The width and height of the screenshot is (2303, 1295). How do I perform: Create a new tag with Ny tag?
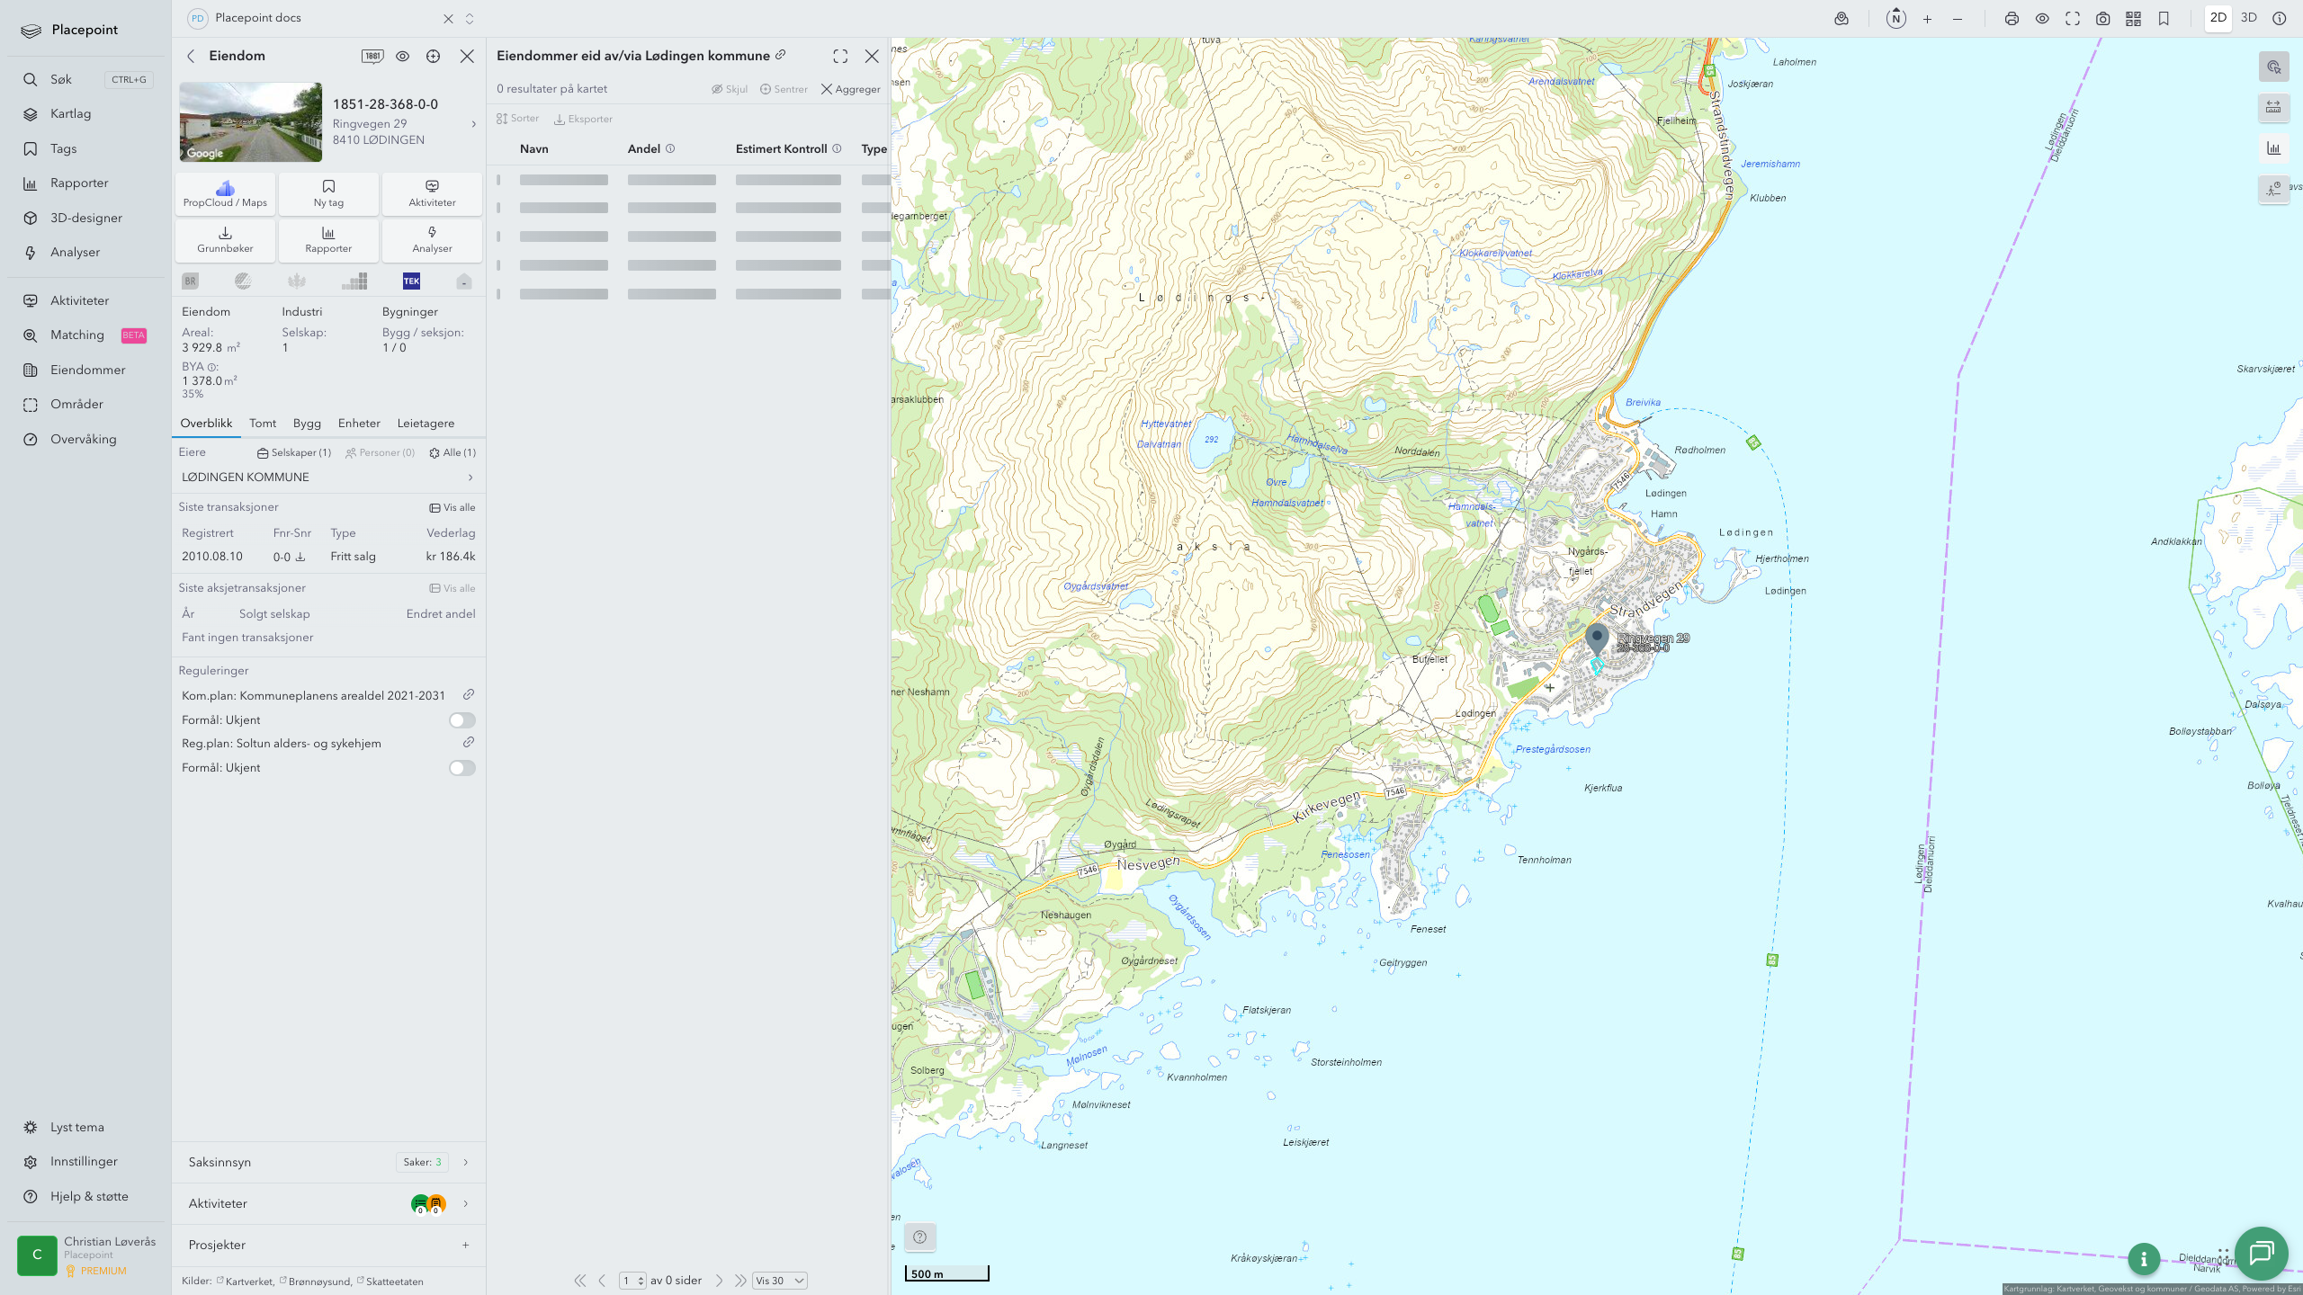pos(328,193)
